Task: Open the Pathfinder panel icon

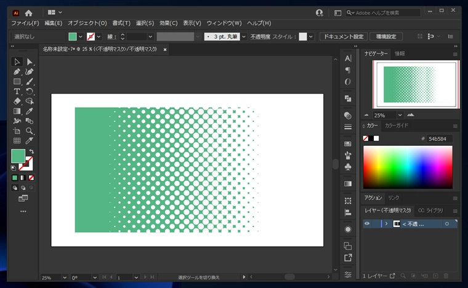Action: pos(348,98)
